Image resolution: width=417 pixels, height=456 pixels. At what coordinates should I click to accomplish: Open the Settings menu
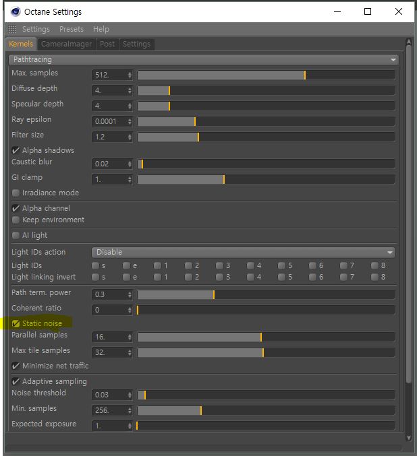coord(36,29)
